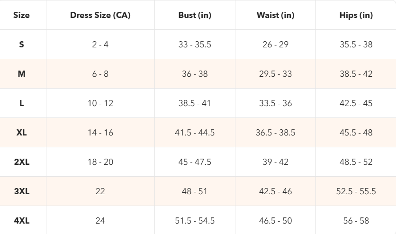The width and height of the screenshot is (396, 234).
Task: Click the 3XL size row label
Action: [x=22, y=191]
